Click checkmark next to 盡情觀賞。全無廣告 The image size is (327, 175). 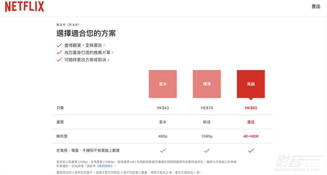coord(59,45)
